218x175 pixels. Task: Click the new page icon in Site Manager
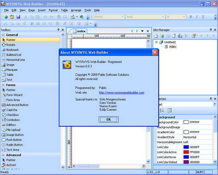coord(156,36)
